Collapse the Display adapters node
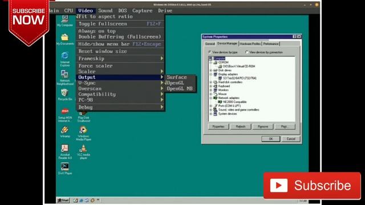 211,74
